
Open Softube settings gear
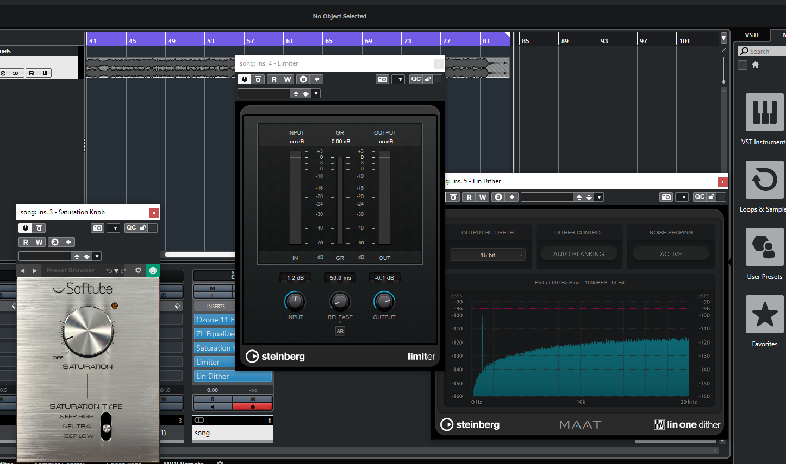pyautogui.click(x=138, y=270)
